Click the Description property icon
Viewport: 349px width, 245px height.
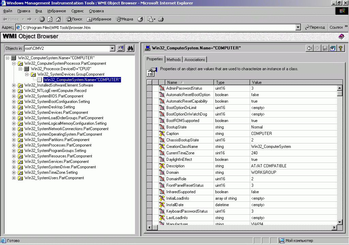pyautogui.click(x=162, y=166)
